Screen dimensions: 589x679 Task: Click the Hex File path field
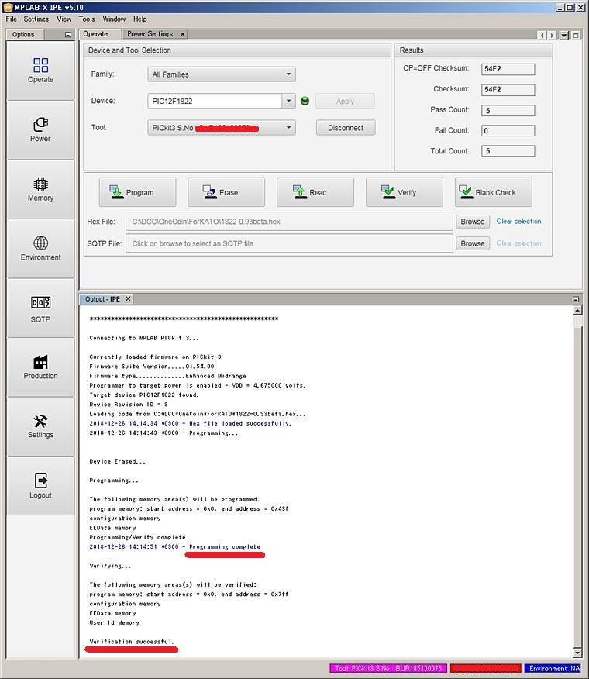point(289,222)
